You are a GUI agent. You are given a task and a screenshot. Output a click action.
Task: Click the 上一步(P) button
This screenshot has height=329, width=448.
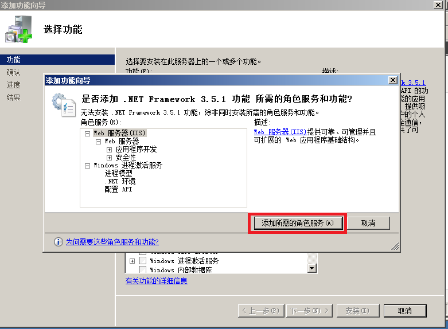[x=261, y=311]
